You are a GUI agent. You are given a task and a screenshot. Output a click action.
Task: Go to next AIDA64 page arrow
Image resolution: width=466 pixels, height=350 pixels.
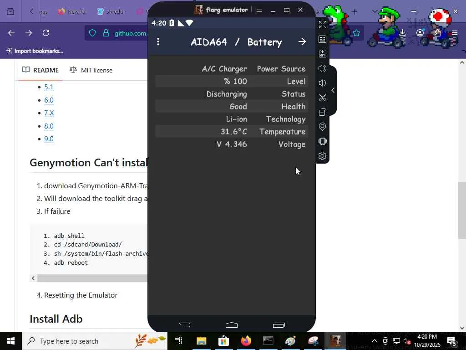[302, 42]
